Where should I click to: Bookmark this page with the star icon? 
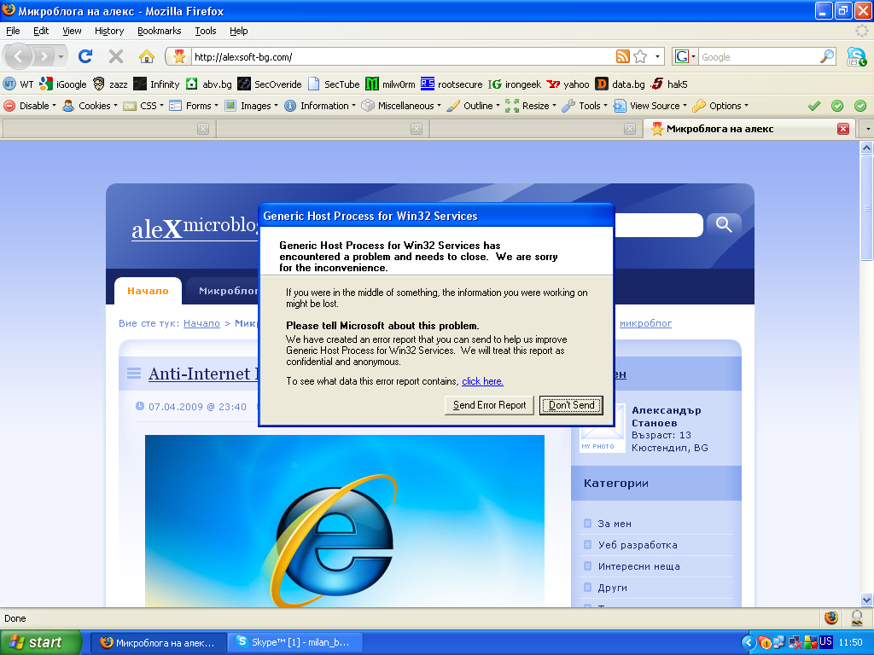[640, 56]
